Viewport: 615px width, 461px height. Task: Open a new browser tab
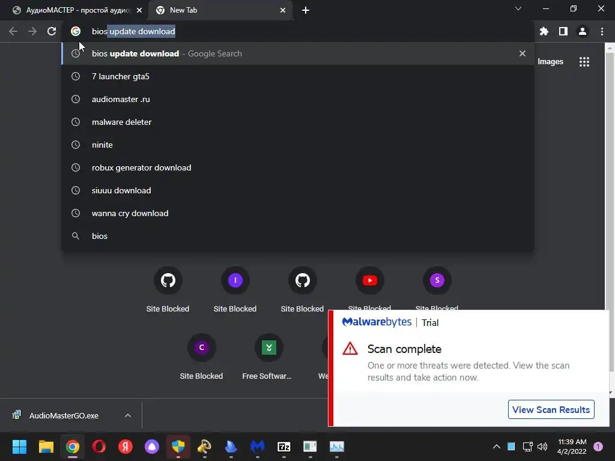(306, 10)
